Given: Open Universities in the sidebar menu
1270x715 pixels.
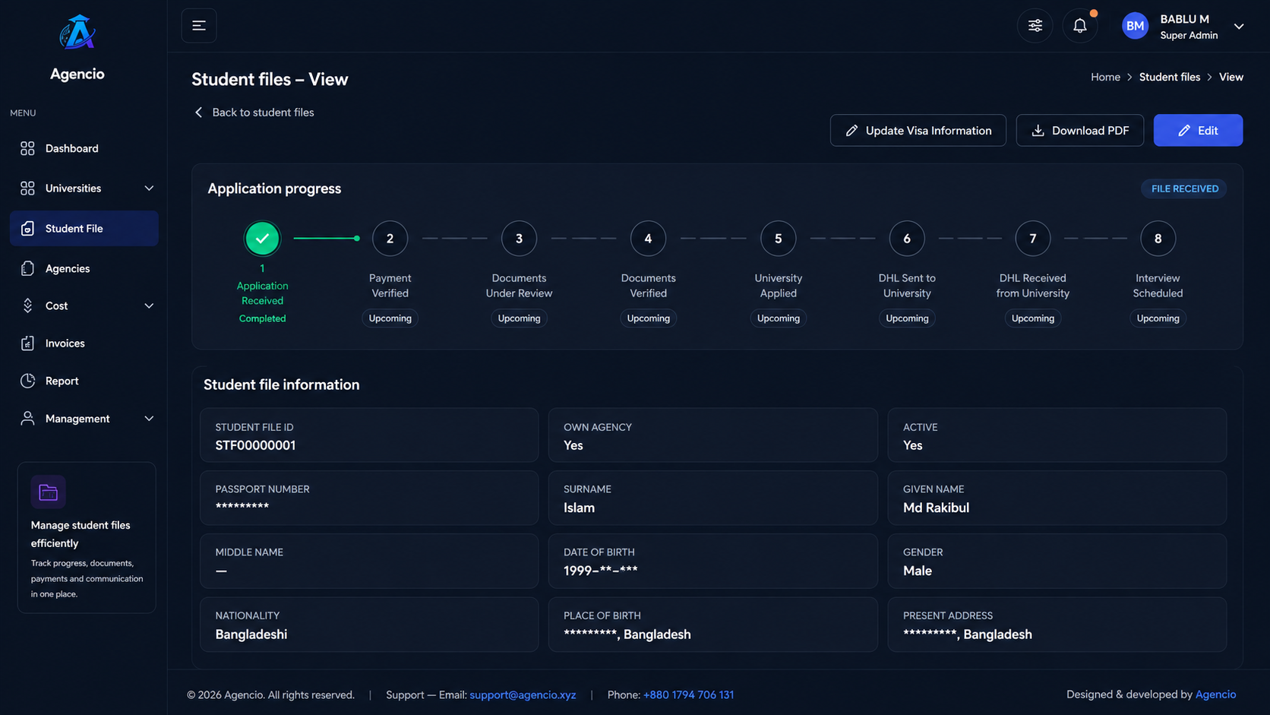Looking at the screenshot, I should pos(84,188).
